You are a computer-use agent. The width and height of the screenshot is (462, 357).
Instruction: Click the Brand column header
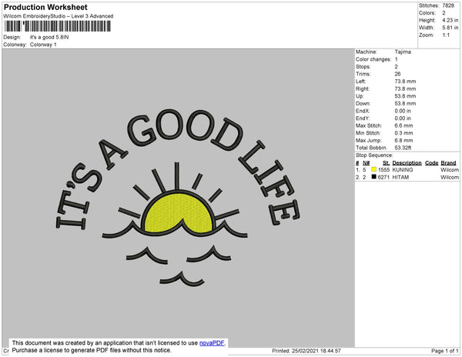(x=448, y=163)
